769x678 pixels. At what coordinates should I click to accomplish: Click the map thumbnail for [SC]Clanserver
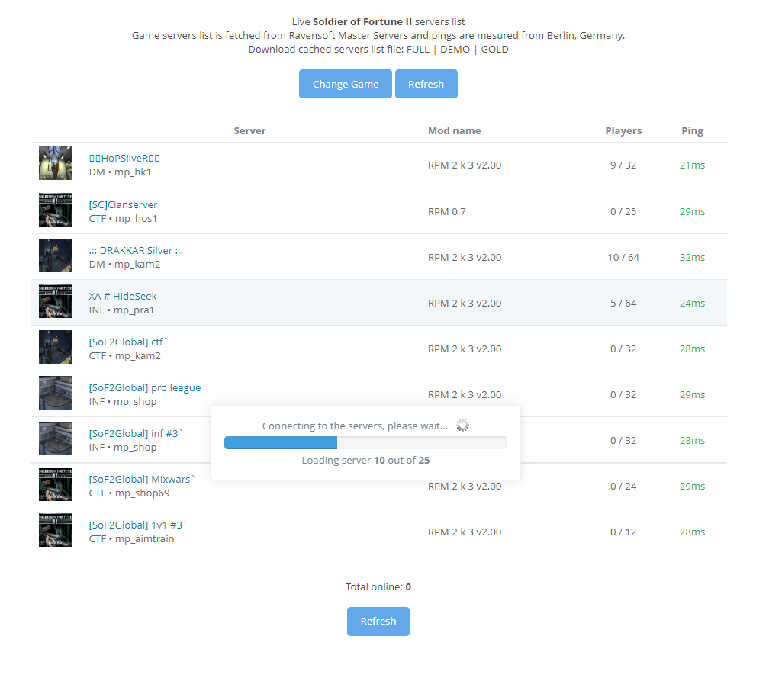point(56,210)
